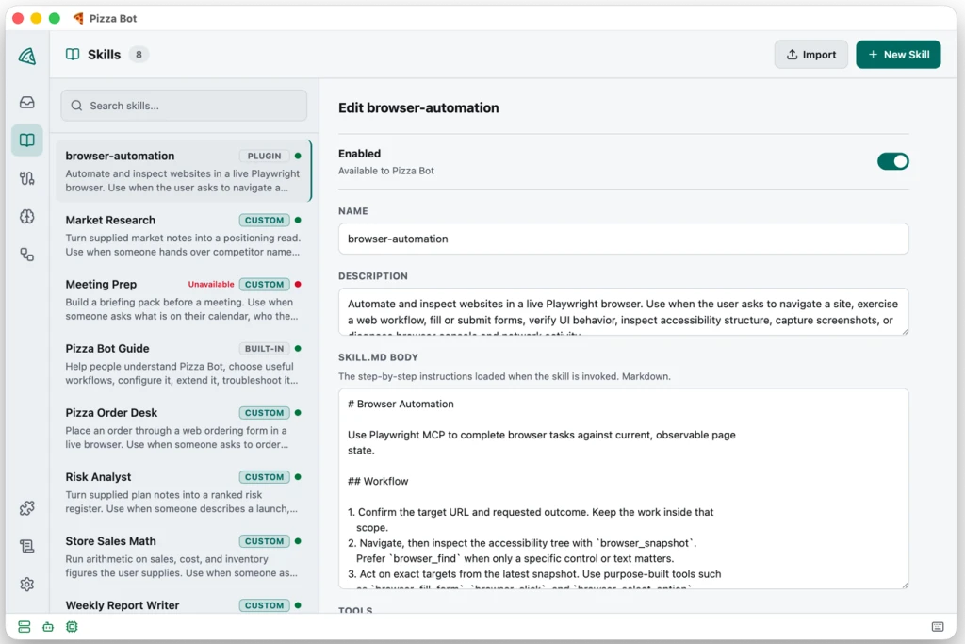Click into the SKILL.MD body editor
The height and width of the screenshot is (644, 965).
(623, 488)
